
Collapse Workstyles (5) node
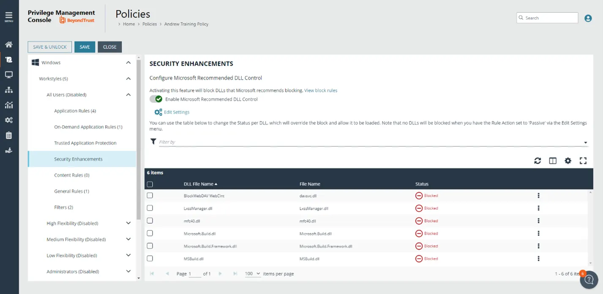[x=128, y=79]
